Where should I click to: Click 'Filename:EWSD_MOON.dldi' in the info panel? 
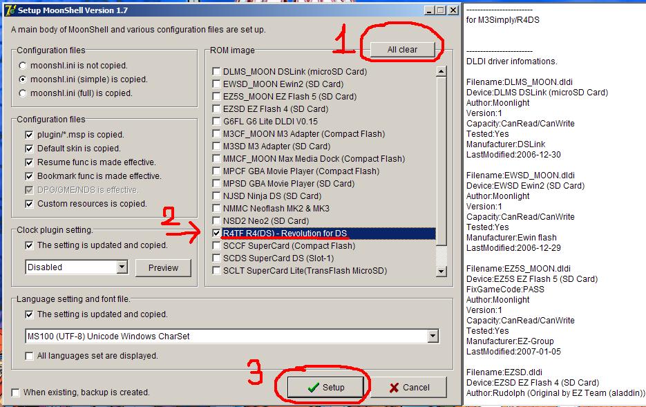coord(520,176)
